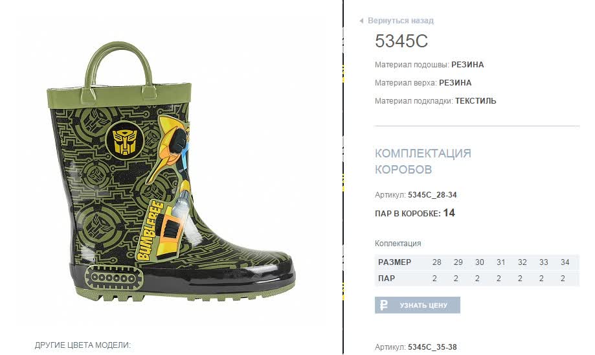Select size 30 in the size table

pos(479,262)
